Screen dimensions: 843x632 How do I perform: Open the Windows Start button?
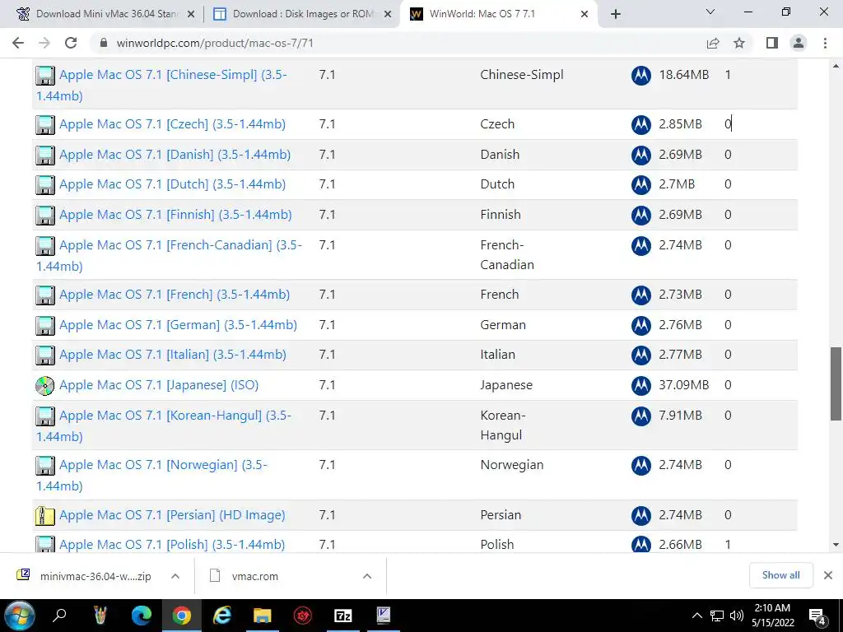[20, 616]
